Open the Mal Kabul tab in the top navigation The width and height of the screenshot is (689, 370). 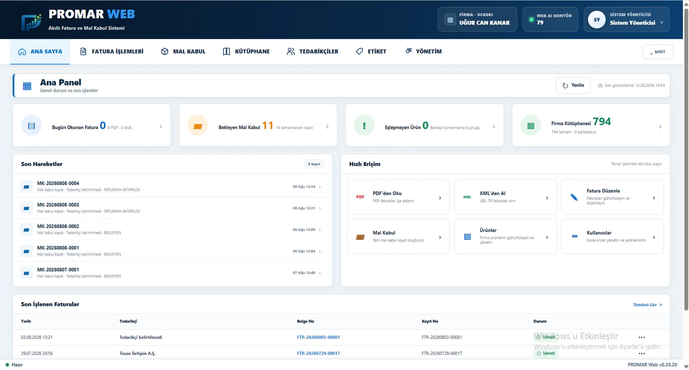point(183,52)
